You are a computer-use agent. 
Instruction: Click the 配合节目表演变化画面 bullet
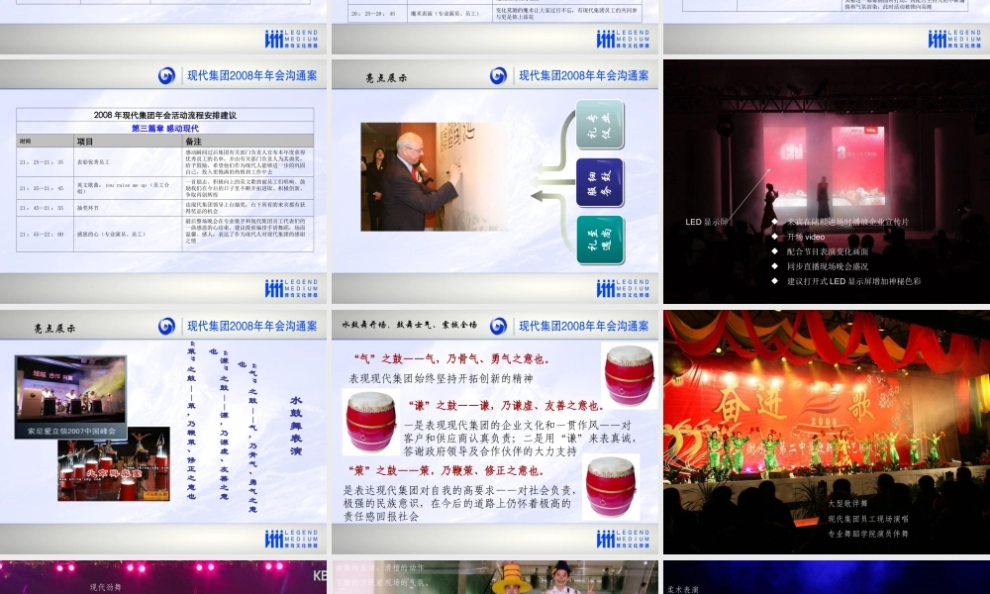(827, 251)
